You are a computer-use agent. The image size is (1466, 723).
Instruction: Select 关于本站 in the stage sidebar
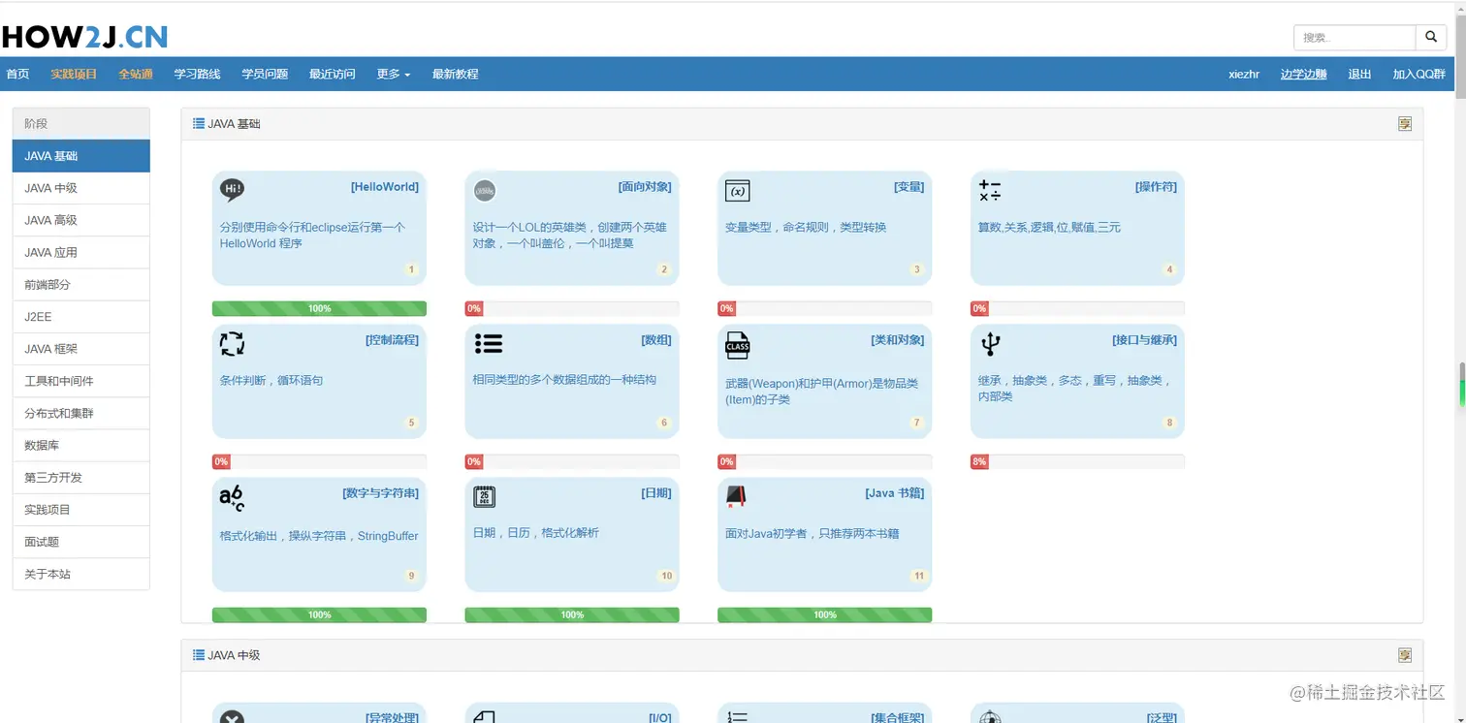(81, 574)
